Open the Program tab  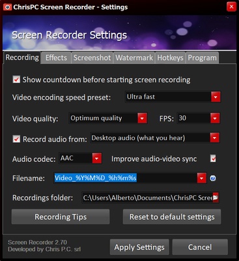pyautogui.click(x=202, y=58)
